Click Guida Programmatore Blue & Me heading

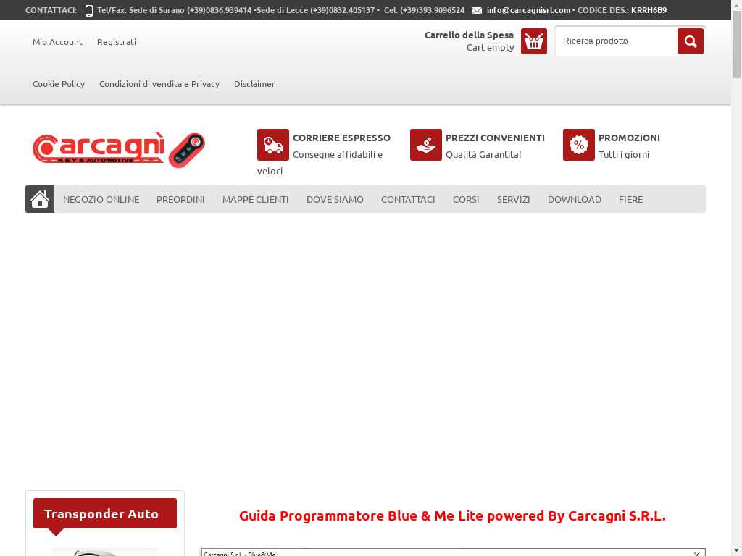click(452, 515)
